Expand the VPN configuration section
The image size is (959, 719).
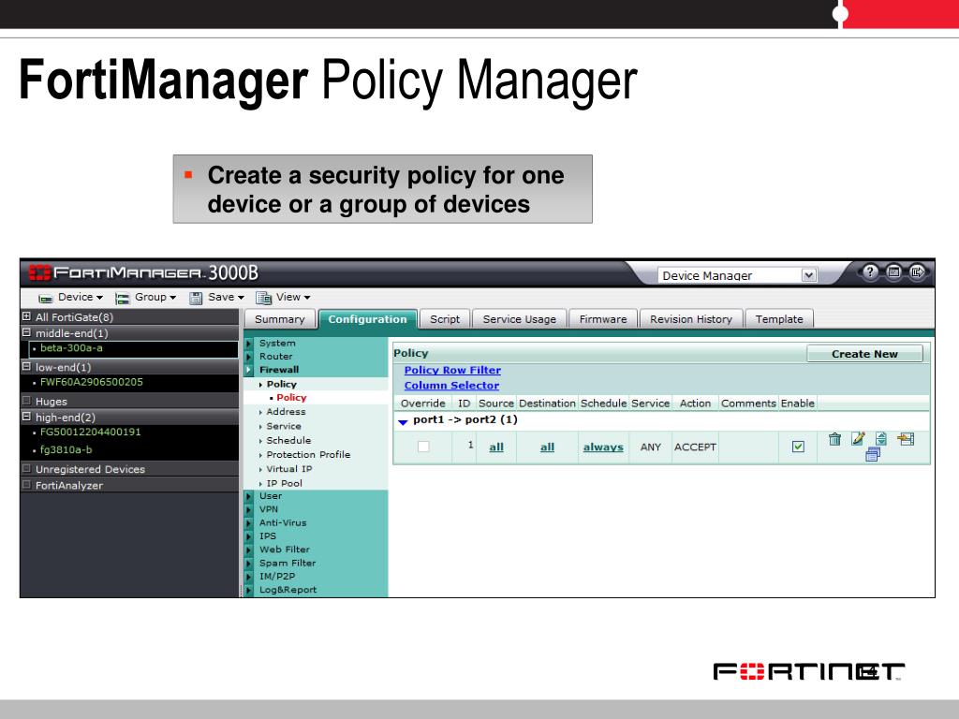pos(249,510)
